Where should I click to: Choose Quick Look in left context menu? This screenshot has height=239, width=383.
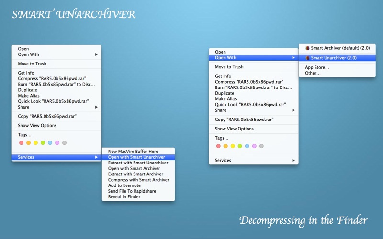click(x=56, y=101)
